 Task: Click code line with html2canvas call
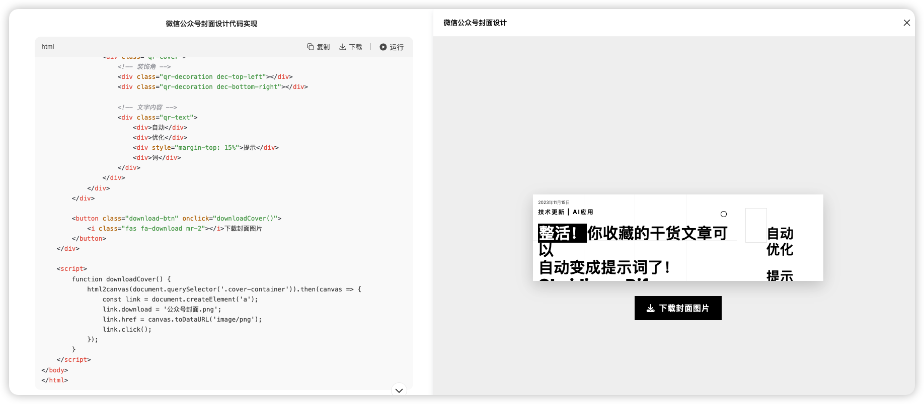(224, 289)
